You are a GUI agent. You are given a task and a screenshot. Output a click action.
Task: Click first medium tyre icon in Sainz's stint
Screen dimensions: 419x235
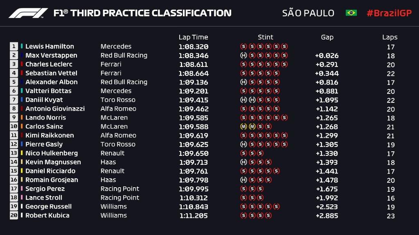(x=243, y=126)
